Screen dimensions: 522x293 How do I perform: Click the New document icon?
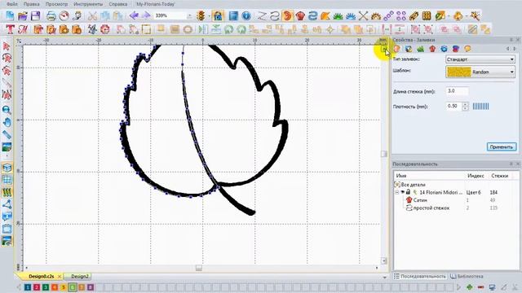click(x=10, y=15)
